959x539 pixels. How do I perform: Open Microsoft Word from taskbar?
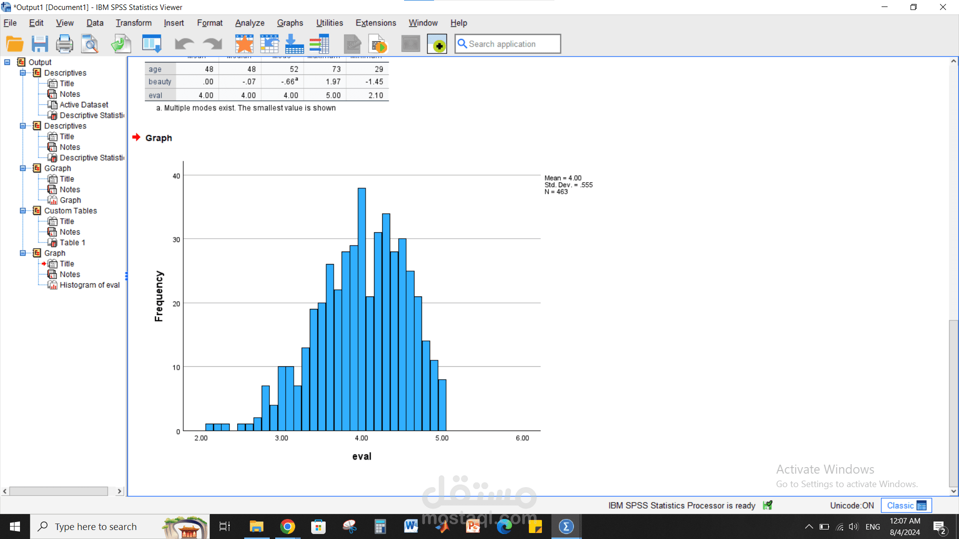[411, 527]
